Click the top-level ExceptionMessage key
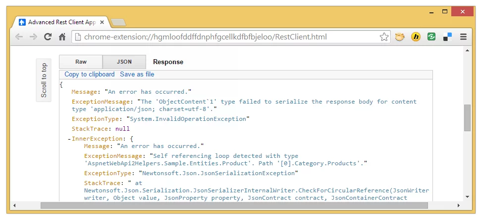 101,102
